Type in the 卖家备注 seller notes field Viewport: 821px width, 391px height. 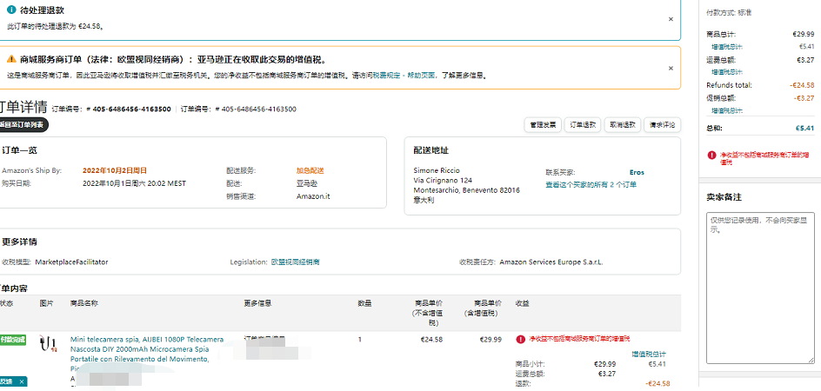(x=760, y=287)
